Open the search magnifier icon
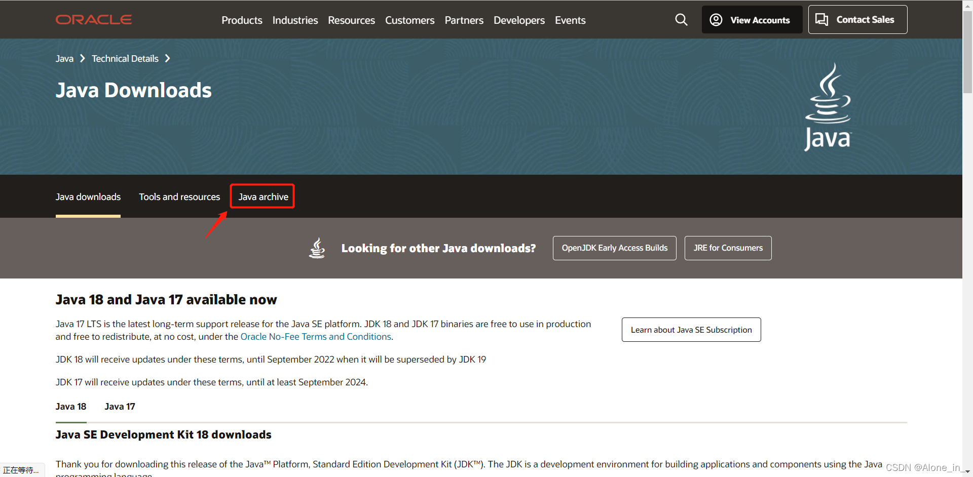 tap(682, 20)
